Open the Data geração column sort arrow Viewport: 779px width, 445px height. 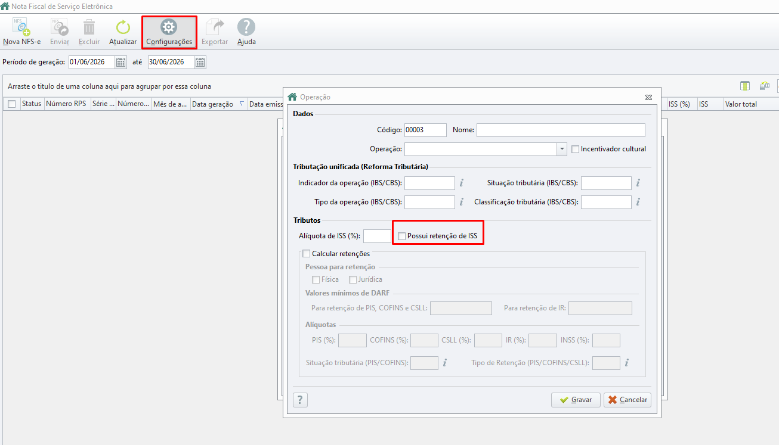[x=242, y=104]
